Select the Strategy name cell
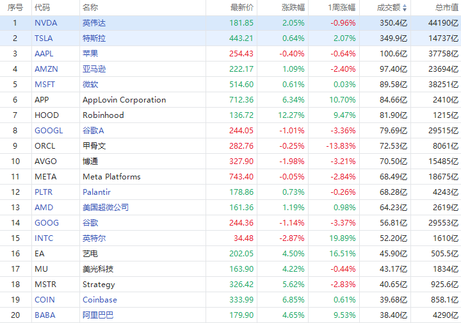Viewport: 461px width, 323px height. click(x=99, y=285)
